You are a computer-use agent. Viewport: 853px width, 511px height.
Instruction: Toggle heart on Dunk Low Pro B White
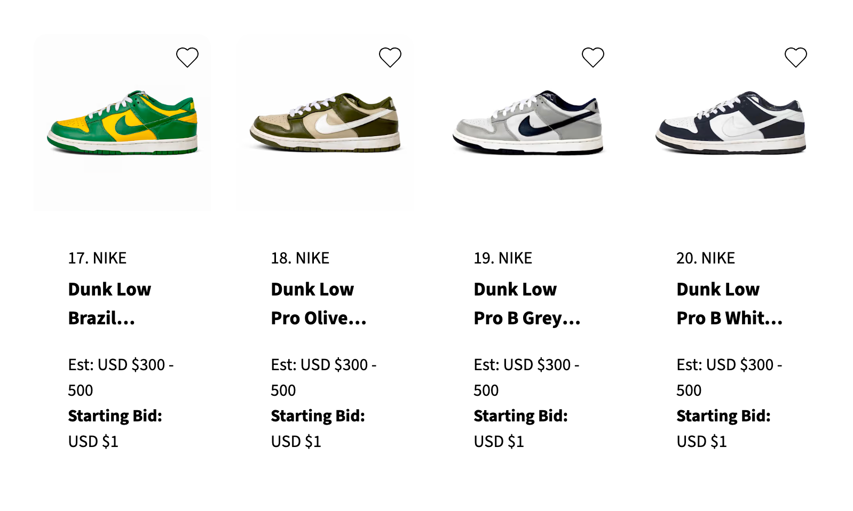point(796,57)
